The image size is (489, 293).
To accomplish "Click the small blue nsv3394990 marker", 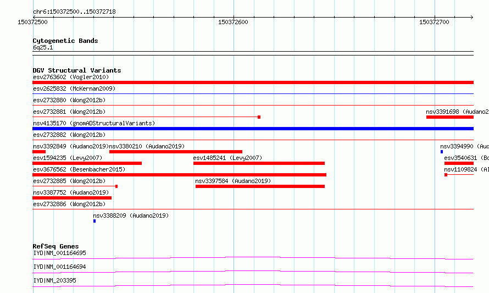I will tap(442, 152).
